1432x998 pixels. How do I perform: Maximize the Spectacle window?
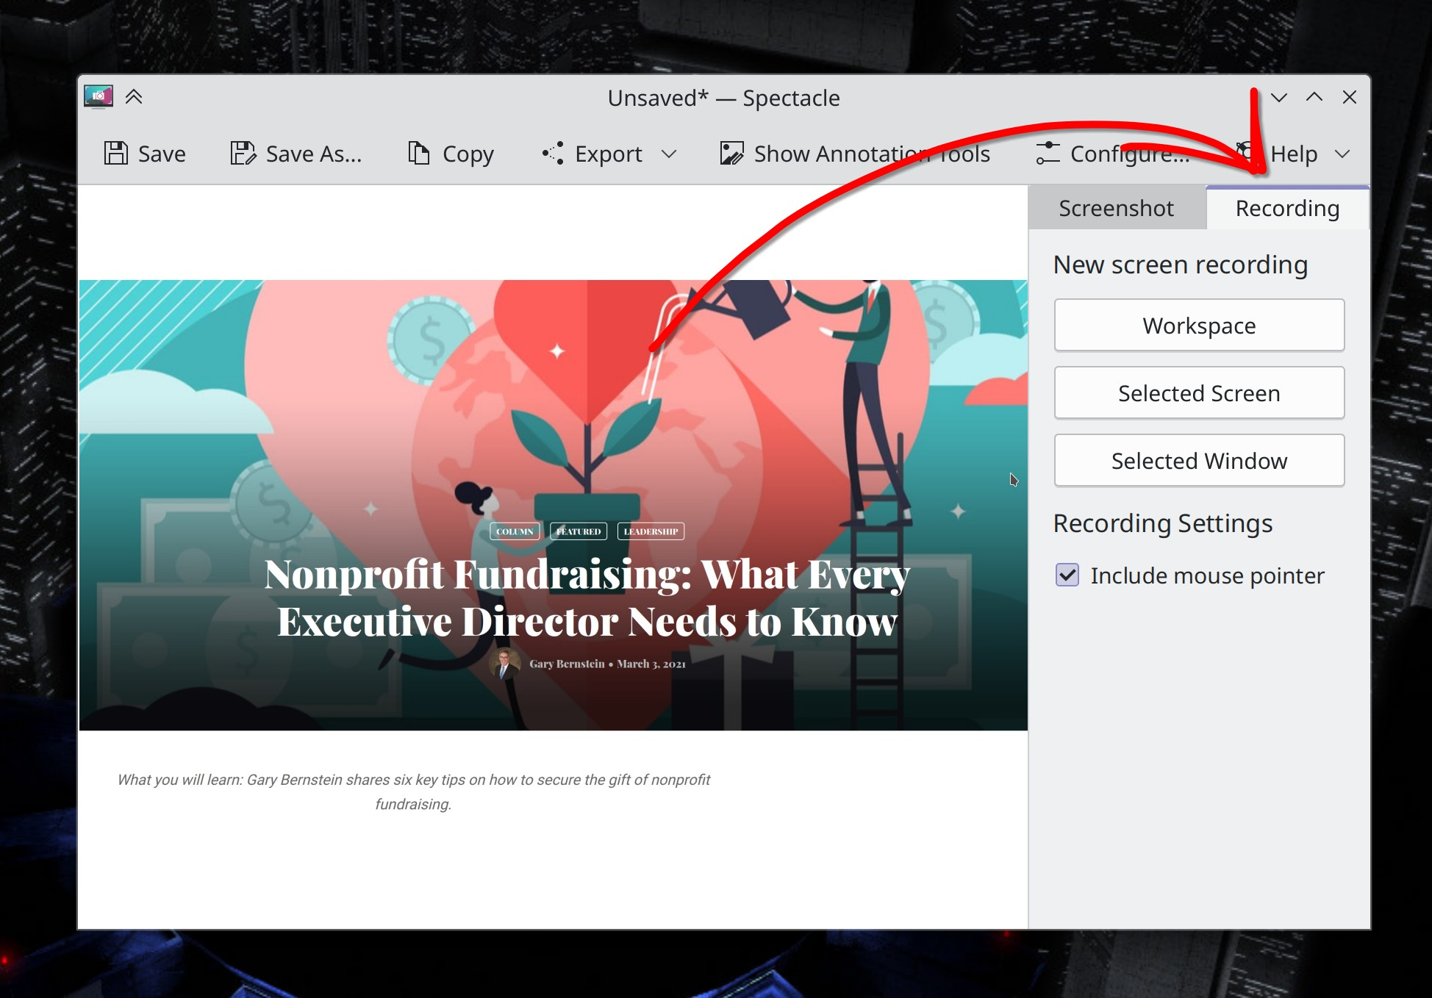coord(1314,97)
